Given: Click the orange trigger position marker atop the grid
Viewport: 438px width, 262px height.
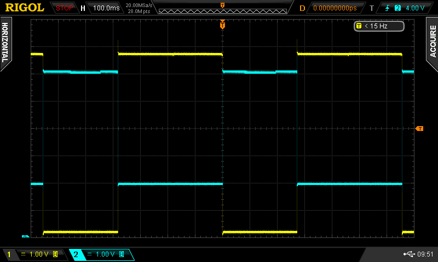Looking at the screenshot, I should (x=222, y=25).
